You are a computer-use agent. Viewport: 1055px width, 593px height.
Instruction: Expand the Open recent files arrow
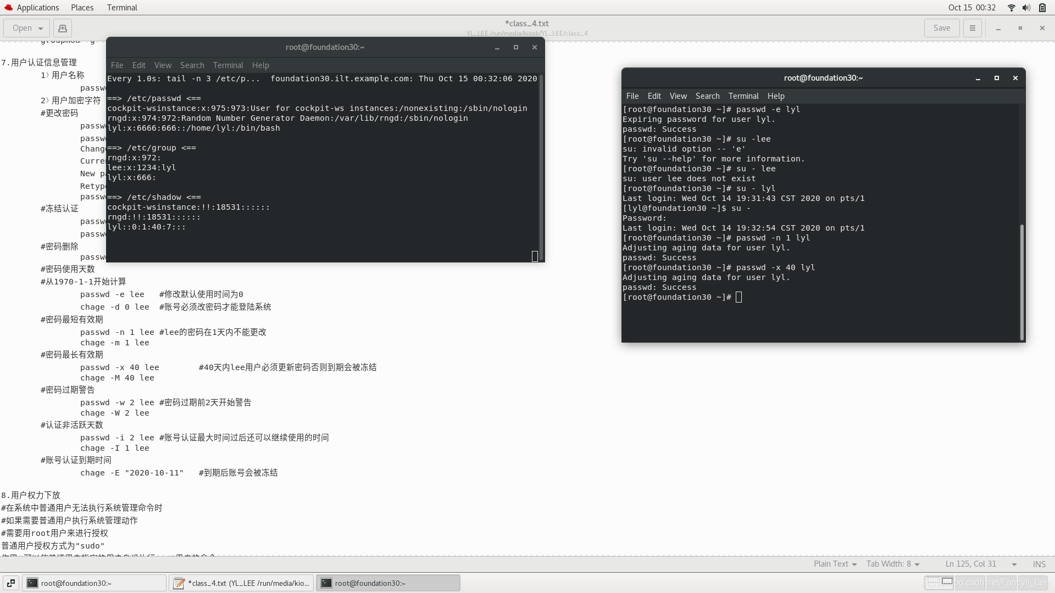coord(41,28)
